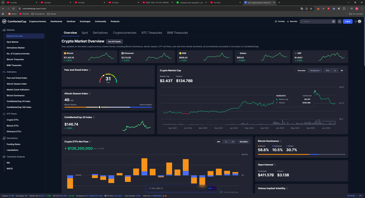Image resolution: width=365 pixels, height=198 pixels.
Task: Click the See API Details button
Action: pos(114,42)
